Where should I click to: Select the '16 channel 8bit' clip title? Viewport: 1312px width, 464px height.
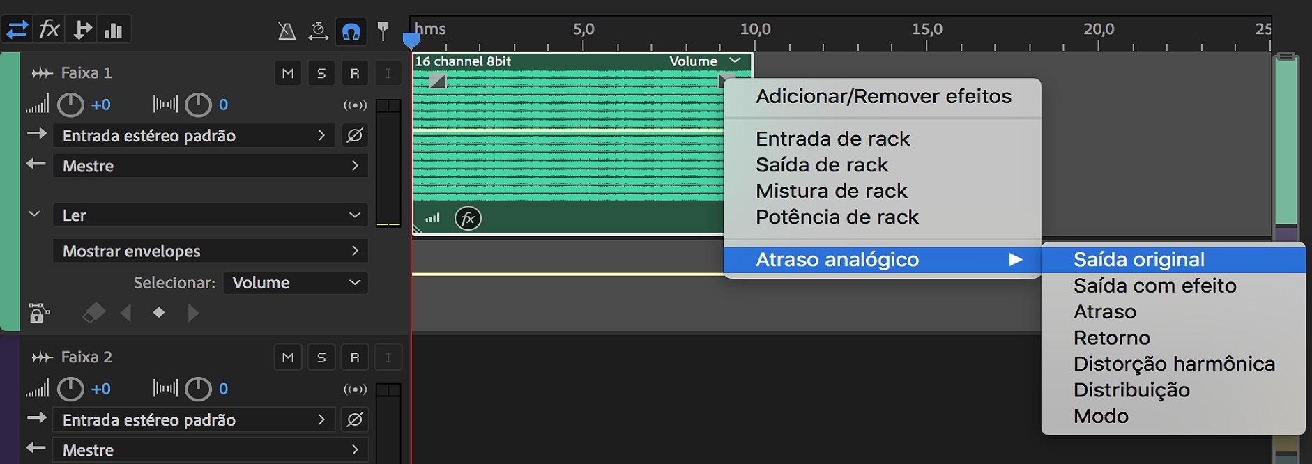463,61
